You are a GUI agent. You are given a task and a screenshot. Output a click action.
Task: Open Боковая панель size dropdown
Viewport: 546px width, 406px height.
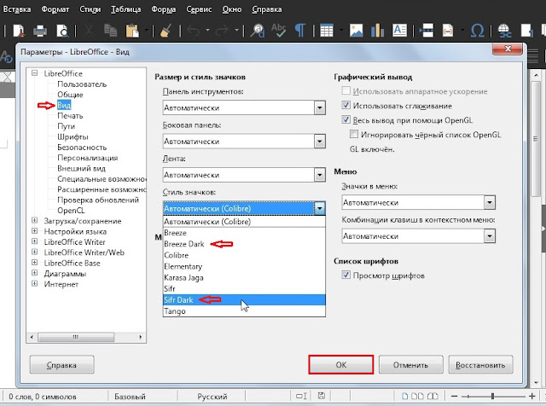point(244,142)
